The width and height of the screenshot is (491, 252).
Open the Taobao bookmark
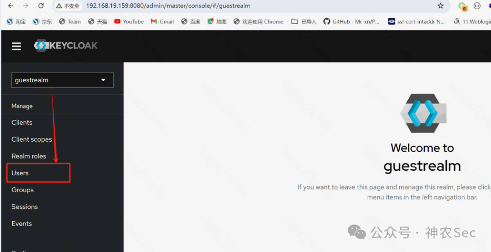[x=16, y=22]
